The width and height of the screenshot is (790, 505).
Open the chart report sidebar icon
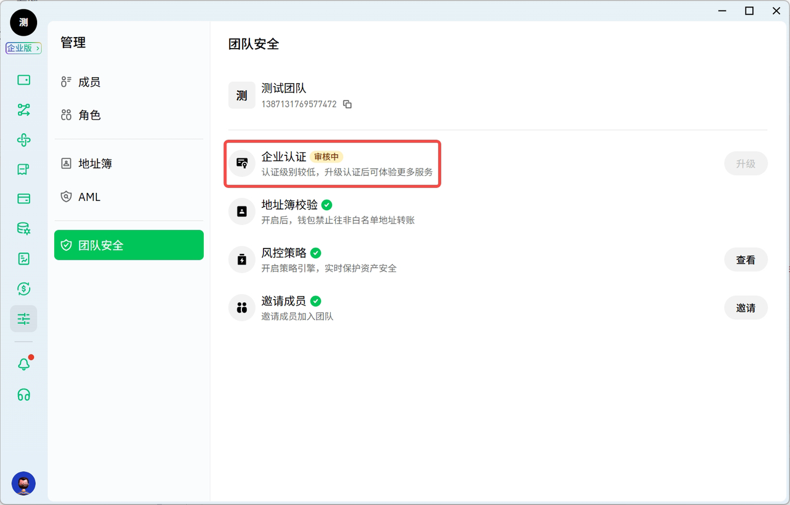pos(23,259)
